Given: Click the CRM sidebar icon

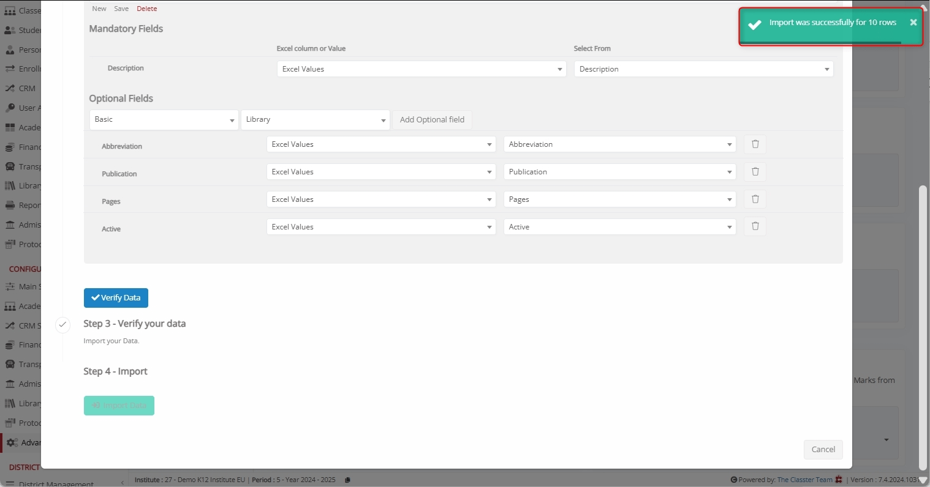Looking at the screenshot, I should click(10, 89).
